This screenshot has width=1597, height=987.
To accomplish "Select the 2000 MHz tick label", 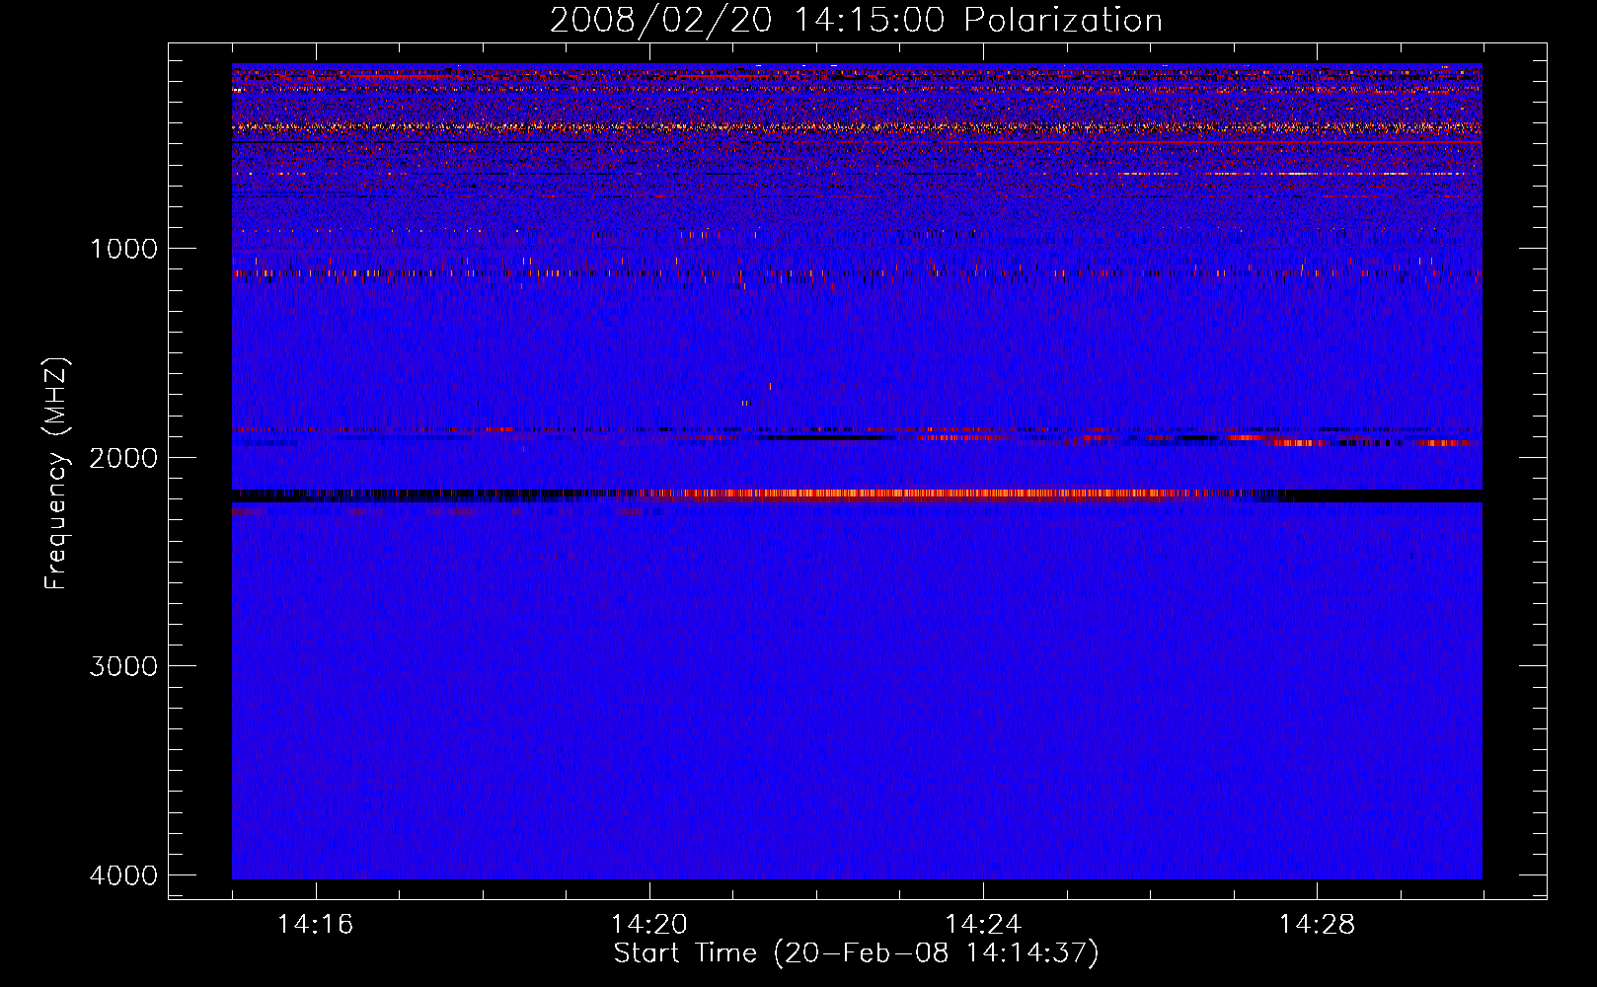I will tap(123, 458).
